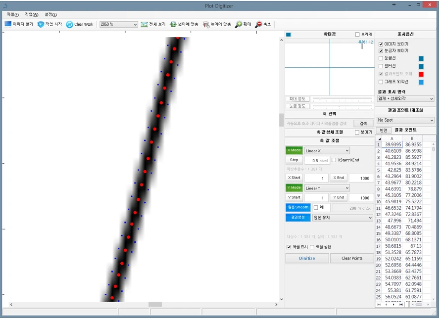Screen dimensions: 440x319
Task: Click the 반전 invert button
Action: (383, 131)
